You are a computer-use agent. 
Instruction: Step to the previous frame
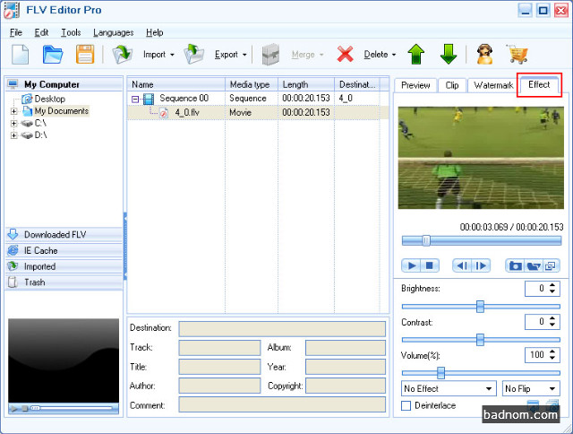pos(462,265)
